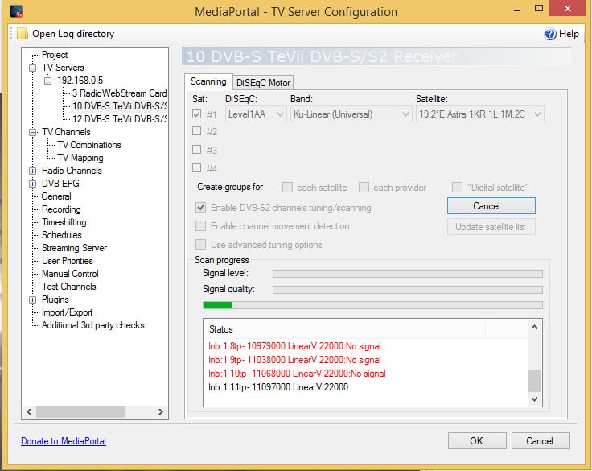Collapse the TV Channels tree node
The width and height of the screenshot is (592, 471).
click(33, 132)
